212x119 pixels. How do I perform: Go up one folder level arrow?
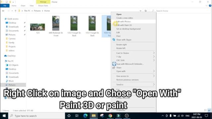click(16, 11)
